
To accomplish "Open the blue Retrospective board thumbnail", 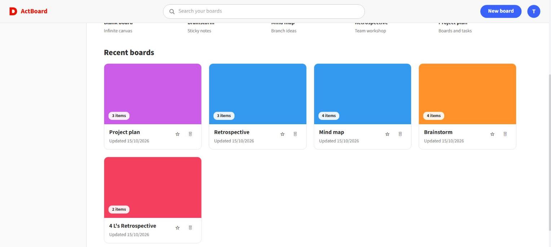I will (257, 94).
